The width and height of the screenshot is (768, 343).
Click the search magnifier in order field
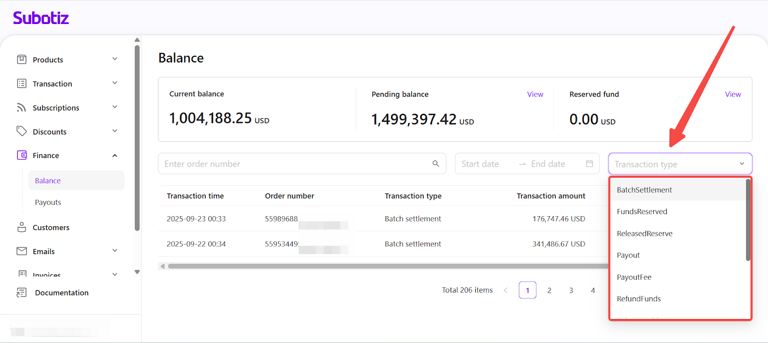pos(435,164)
